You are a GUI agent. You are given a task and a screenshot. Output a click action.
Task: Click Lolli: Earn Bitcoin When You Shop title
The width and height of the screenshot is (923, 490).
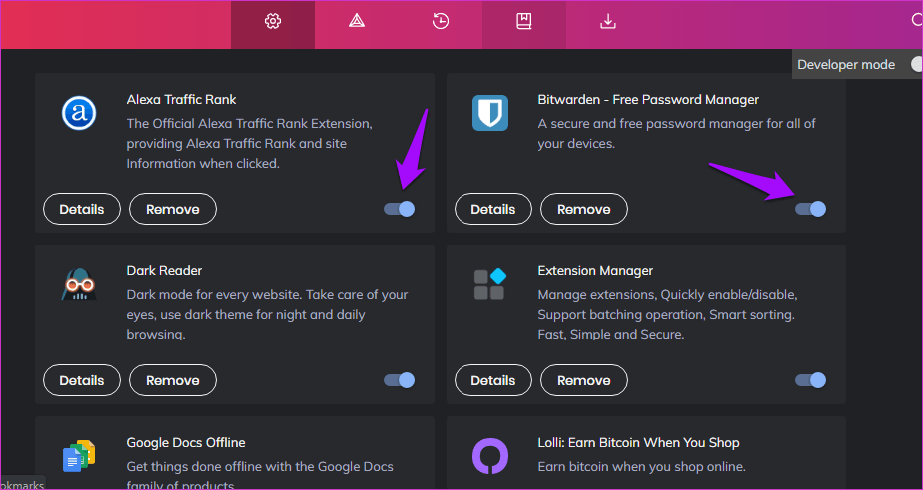pyautogui.click(x=638, y=442)
